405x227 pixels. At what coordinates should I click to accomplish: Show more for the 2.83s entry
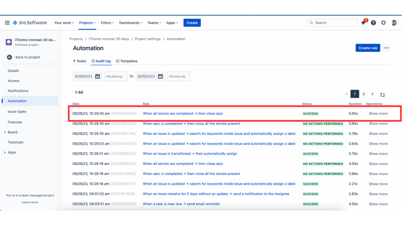378,194
